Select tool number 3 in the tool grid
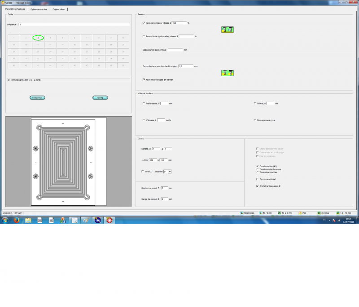 (x=39, y=38)
